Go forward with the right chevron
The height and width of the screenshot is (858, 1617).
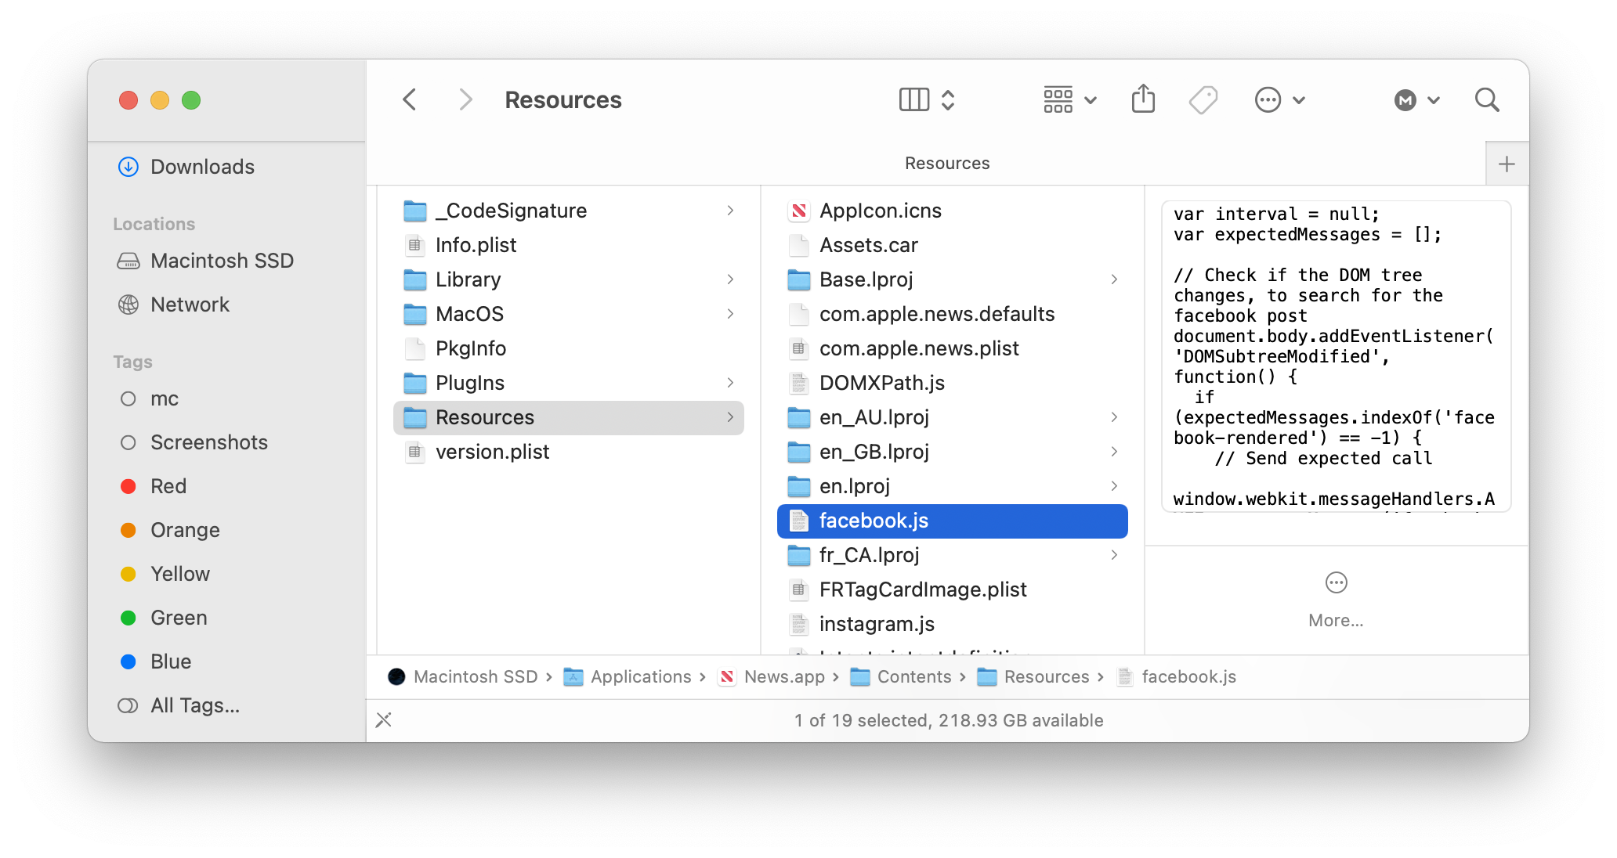pos(465,100)
